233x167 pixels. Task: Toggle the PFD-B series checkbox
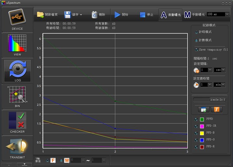(196, 133)
